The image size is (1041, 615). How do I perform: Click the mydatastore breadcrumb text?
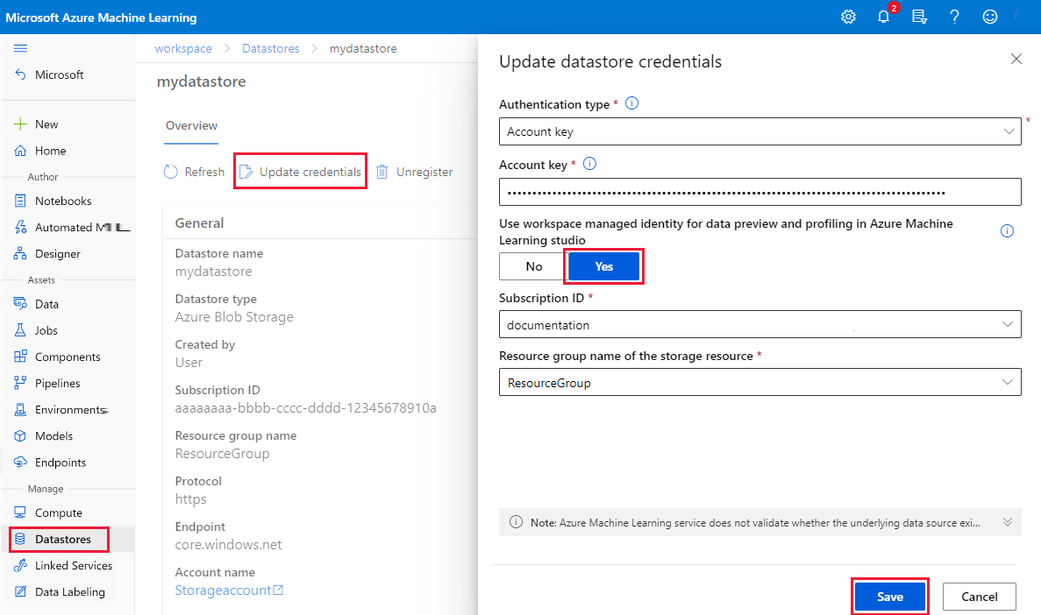(363, 48)
